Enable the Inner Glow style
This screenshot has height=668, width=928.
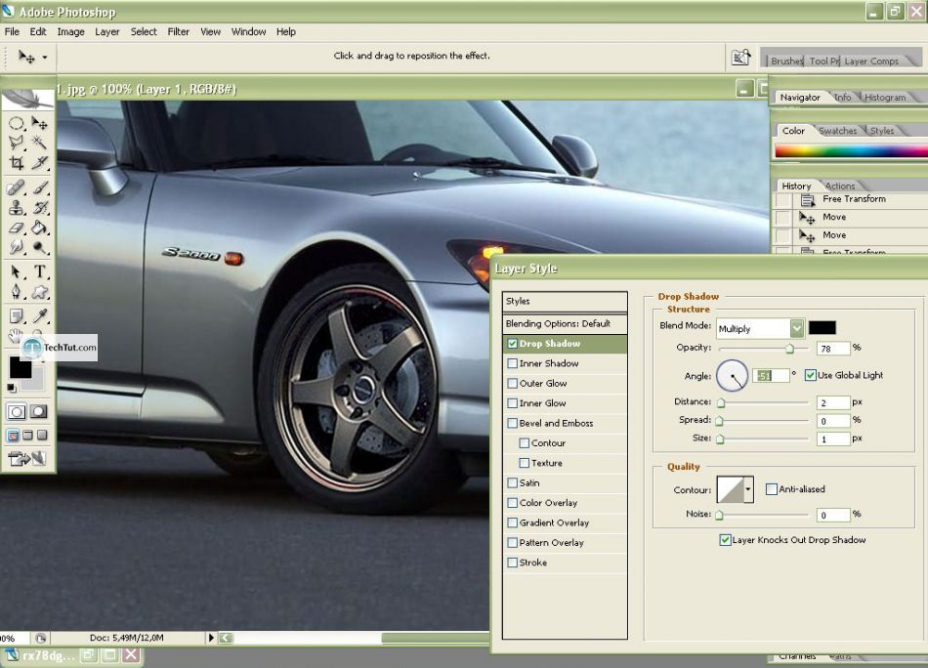coord(513,403)
